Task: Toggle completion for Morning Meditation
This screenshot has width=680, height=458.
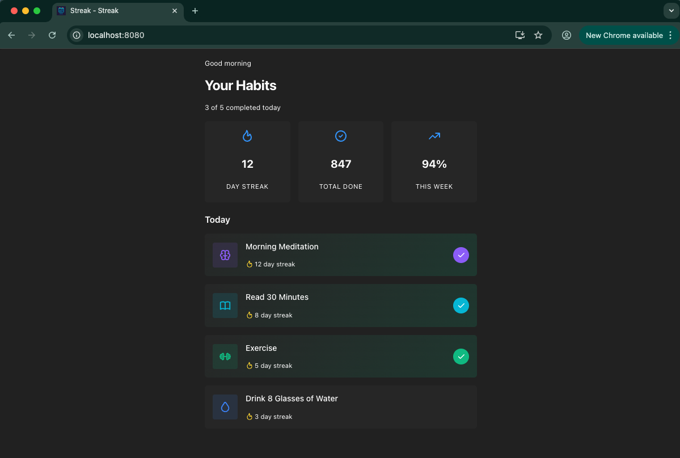Action: pyautogui.click(x=461, y=255)
